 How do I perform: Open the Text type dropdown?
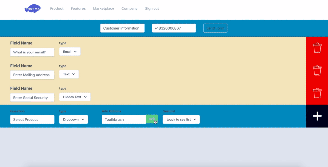click(69, 74)
